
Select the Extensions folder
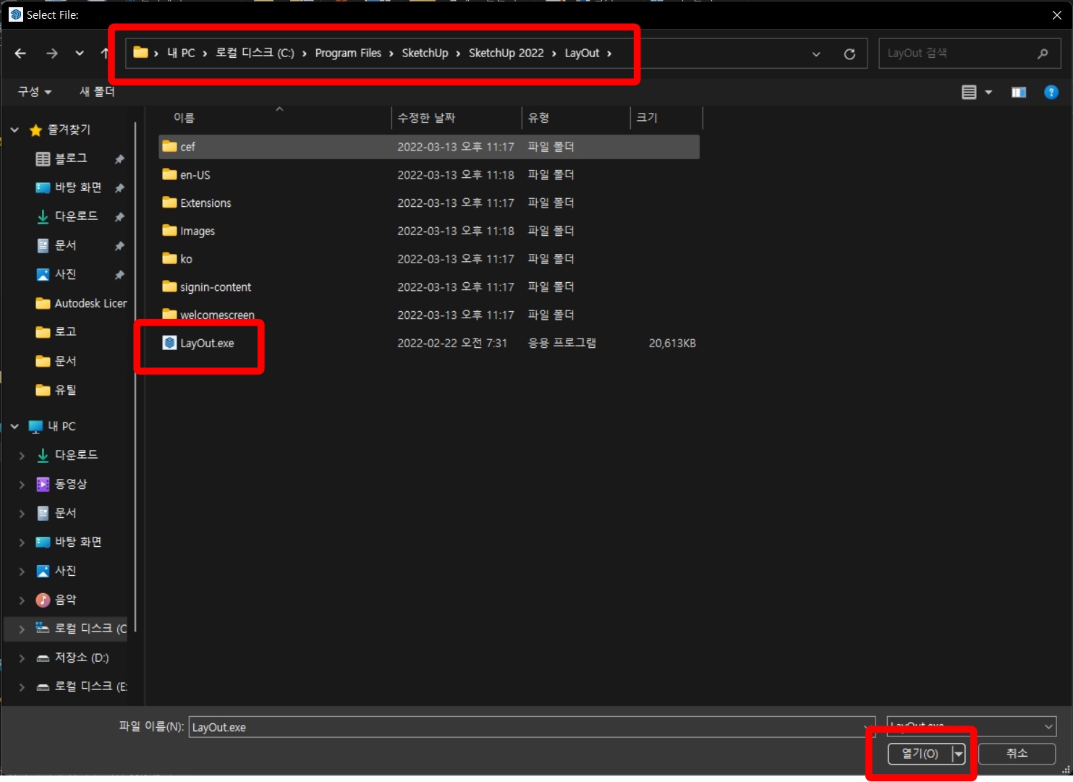click(429, 203)
